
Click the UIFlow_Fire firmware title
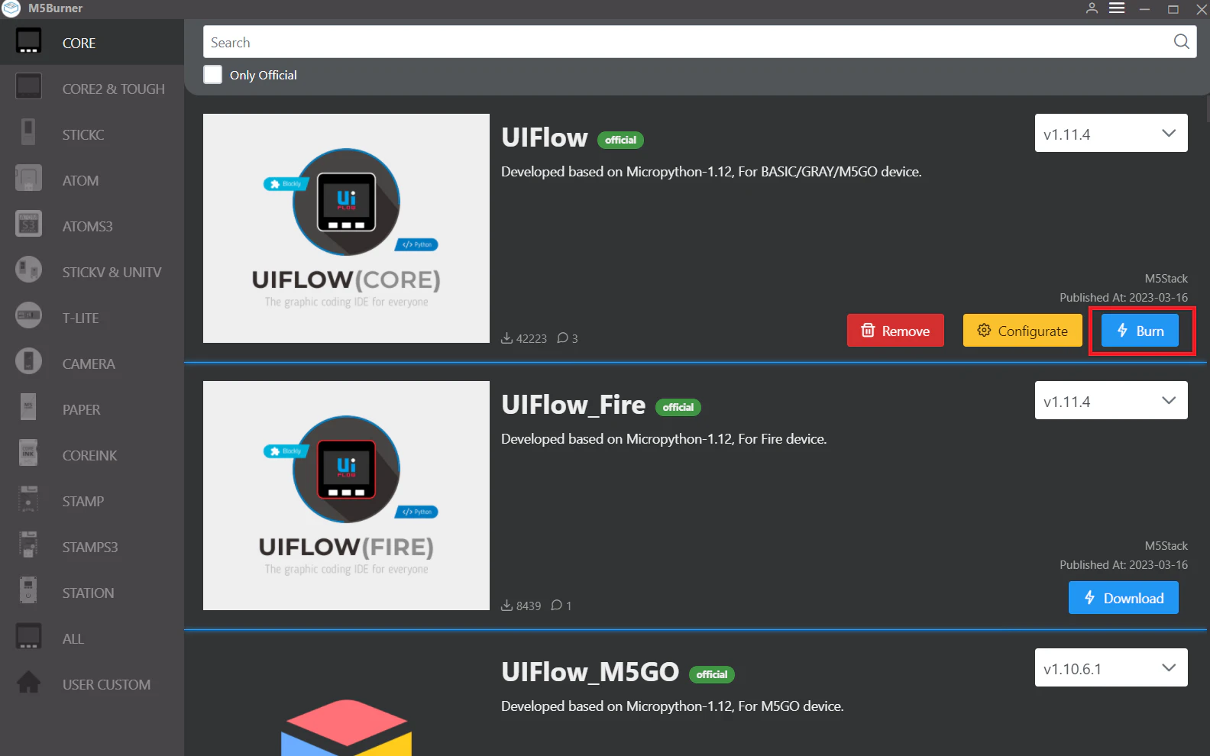(573, 405)
